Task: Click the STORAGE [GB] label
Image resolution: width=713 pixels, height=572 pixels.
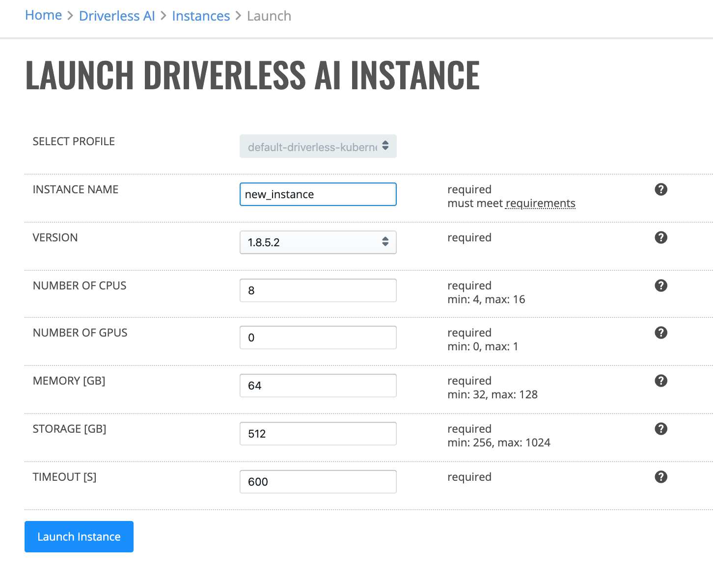Action: click(x=70, y=429)
